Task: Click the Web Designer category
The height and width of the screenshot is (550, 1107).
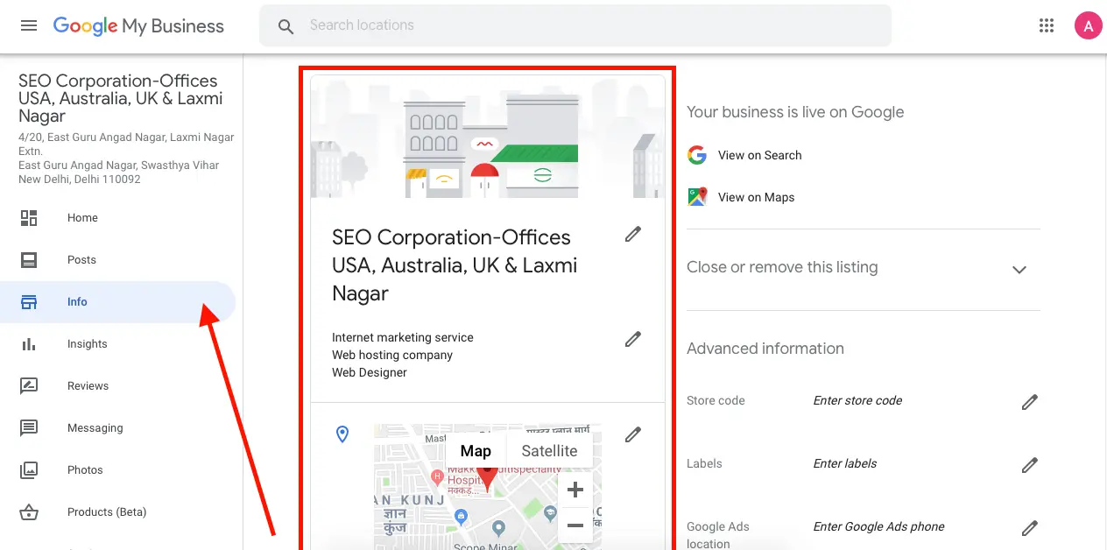Action: tap(370, 372)
